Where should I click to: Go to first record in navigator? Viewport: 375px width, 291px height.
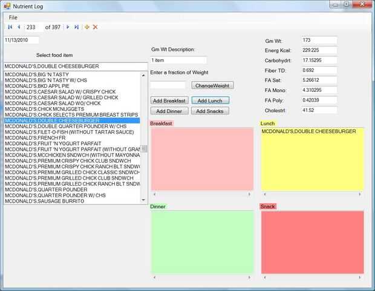10,27
